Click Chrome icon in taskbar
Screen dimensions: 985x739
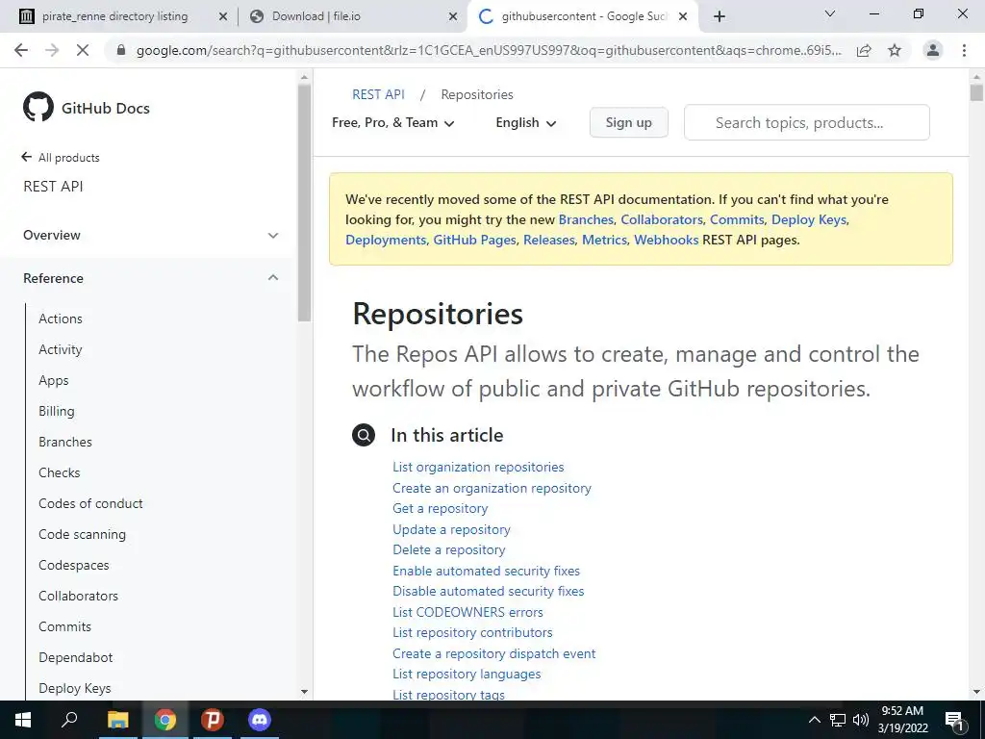click(x=164, y=720)
